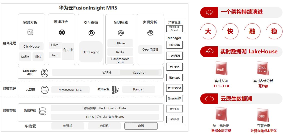Viewport: 283px width, 135px height.
Task: Click the 集中告警处理 Manager box
Action: 174,88
